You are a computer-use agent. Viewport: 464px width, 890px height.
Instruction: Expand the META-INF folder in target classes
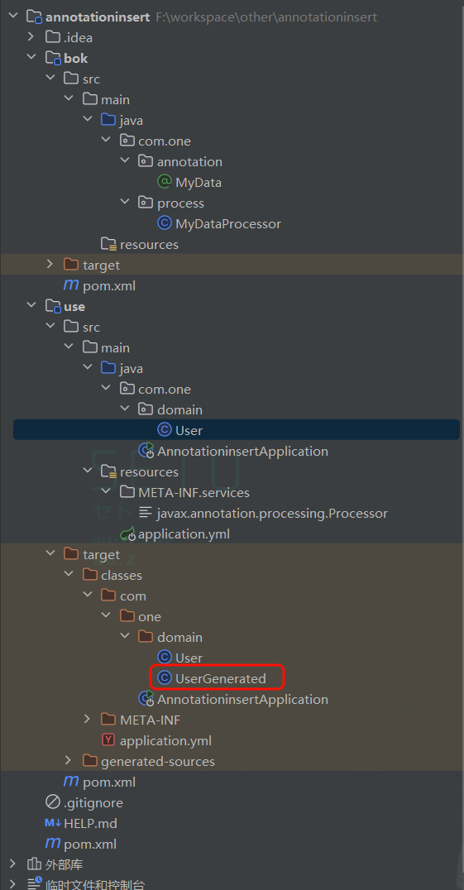(x=87, y=719)
